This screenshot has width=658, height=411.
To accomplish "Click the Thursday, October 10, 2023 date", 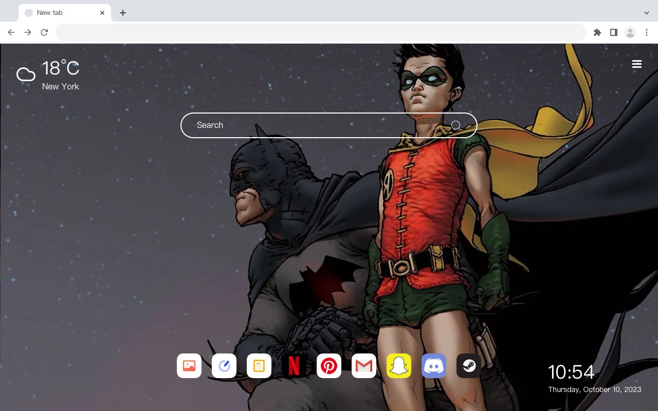I will pyautogui.click(x=595, y=389).
